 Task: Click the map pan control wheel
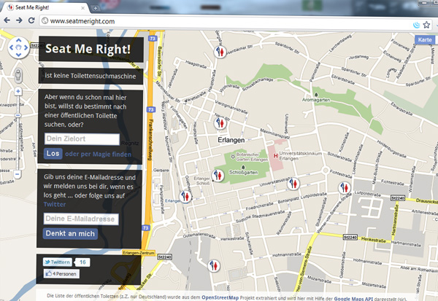(17, 50)
